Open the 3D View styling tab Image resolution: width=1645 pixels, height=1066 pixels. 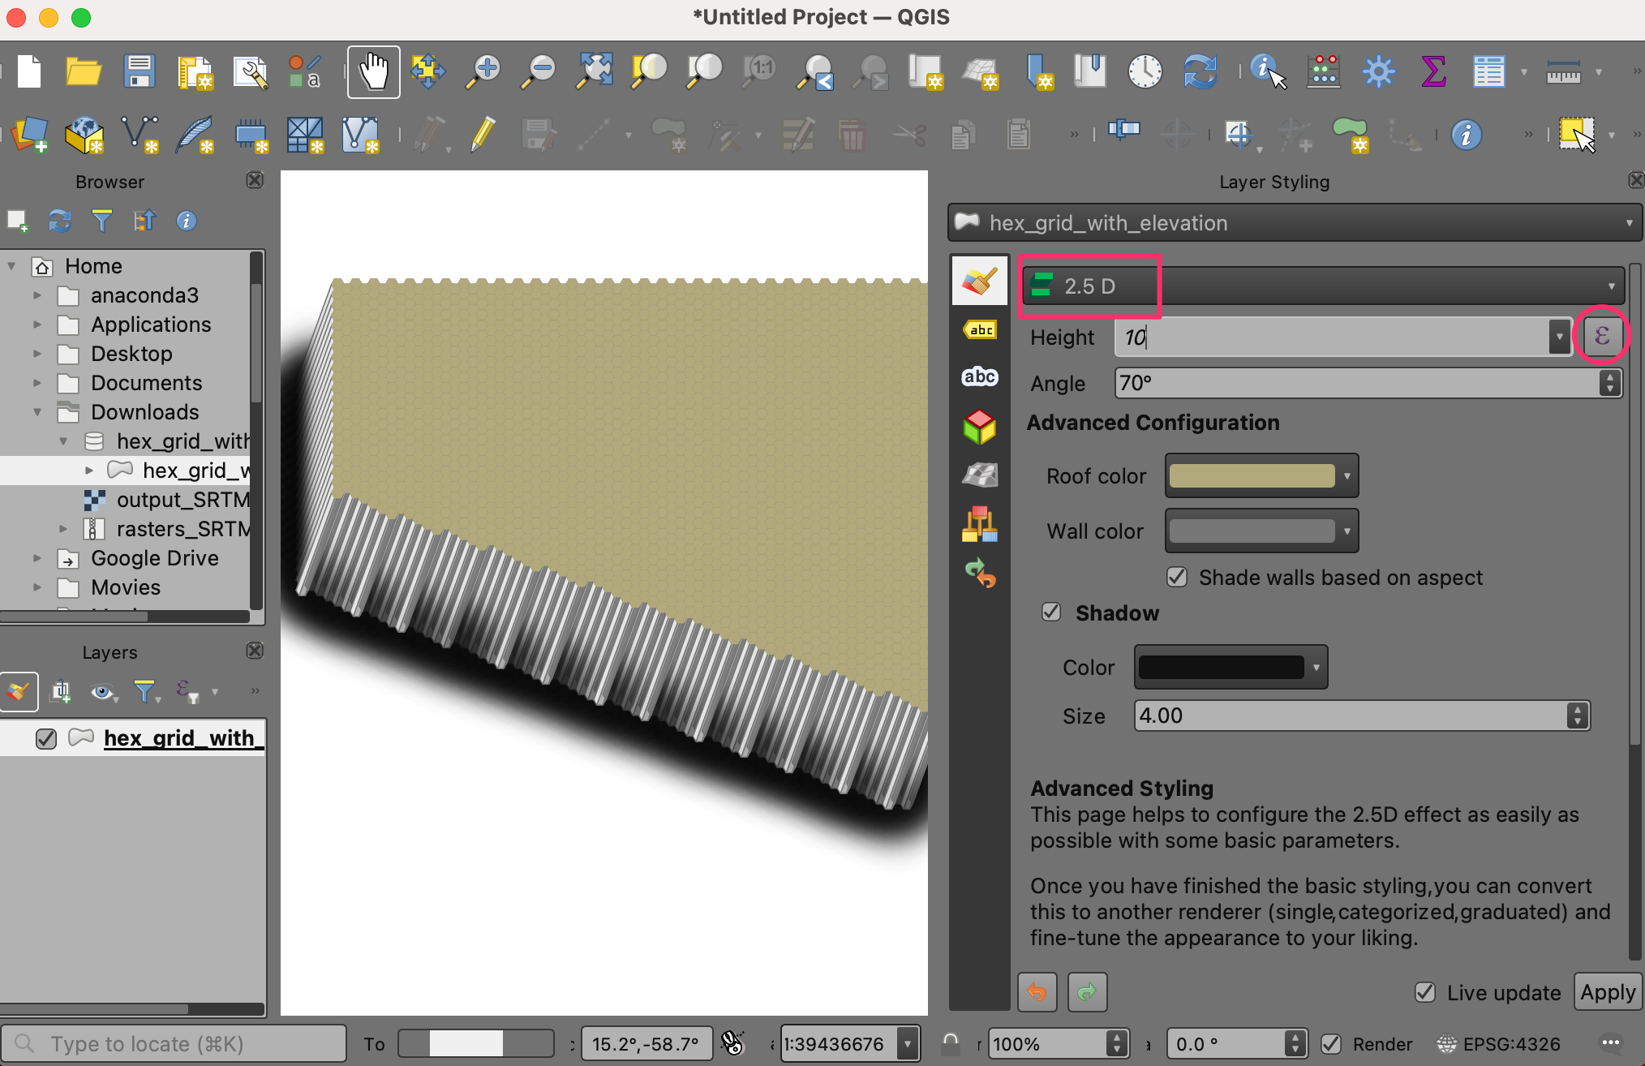tap(980, 427)
